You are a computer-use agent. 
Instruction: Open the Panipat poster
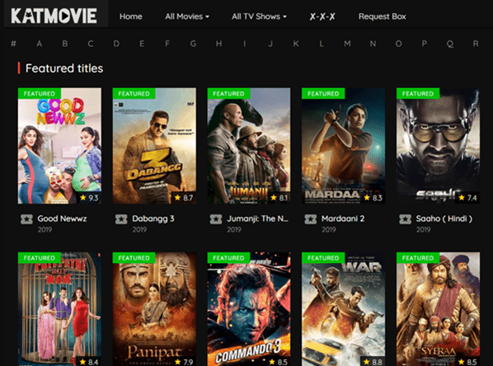pos(154,309)
